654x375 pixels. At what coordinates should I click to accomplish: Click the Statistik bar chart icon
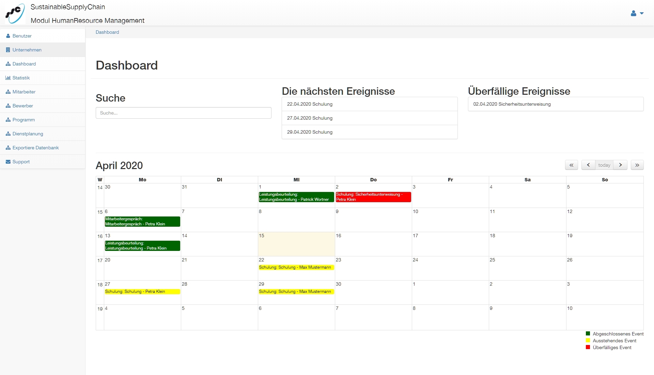8,78
